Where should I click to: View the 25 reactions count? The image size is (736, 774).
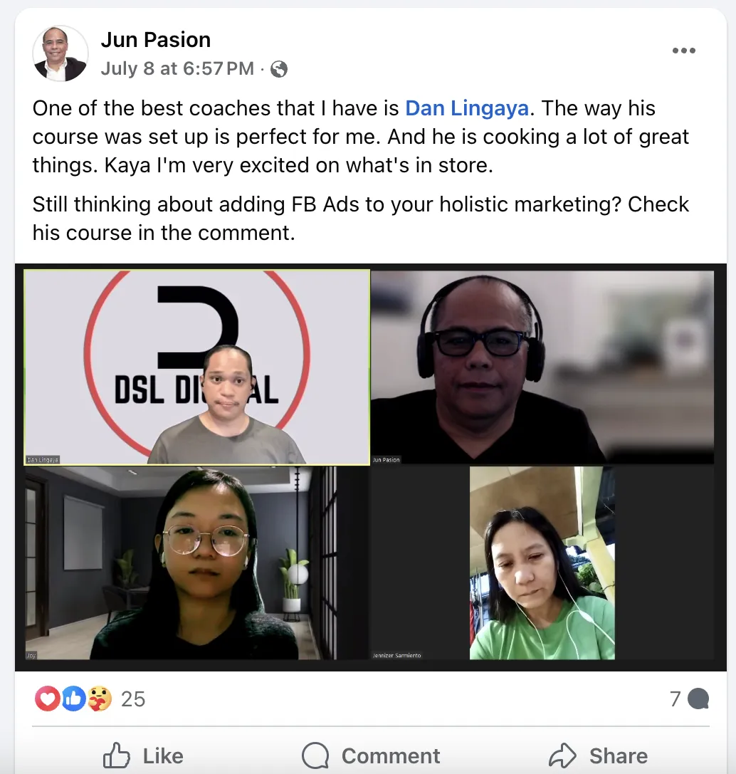click(x=133, y=699)
